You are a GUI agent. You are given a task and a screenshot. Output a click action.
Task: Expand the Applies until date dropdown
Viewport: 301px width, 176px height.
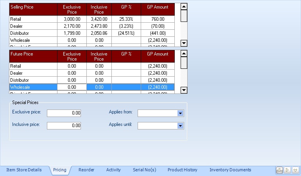(180, 126)
